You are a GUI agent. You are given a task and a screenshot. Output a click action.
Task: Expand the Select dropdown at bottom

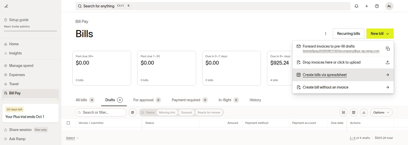click(x=72, y=138)
